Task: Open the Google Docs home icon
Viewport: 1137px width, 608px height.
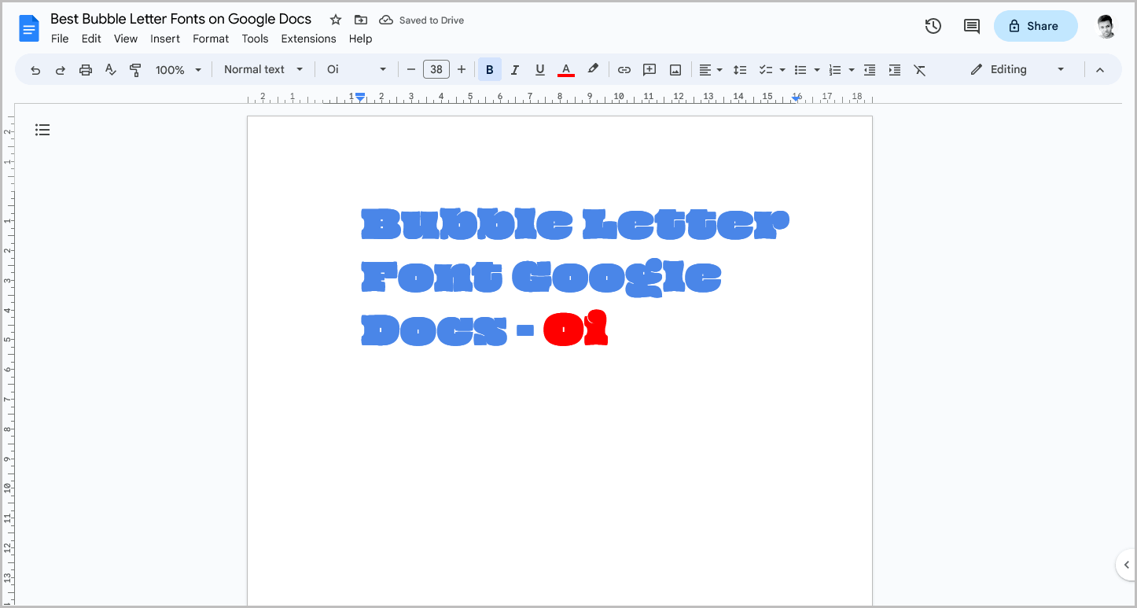Action: pos(29,29)
